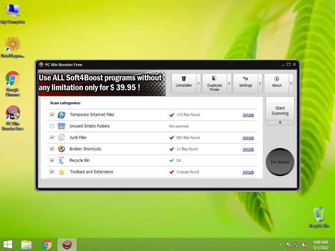Viewport: 335px width, 251px height.
Task: Select the Recycle Bin desktop icon
Action: 319,217
